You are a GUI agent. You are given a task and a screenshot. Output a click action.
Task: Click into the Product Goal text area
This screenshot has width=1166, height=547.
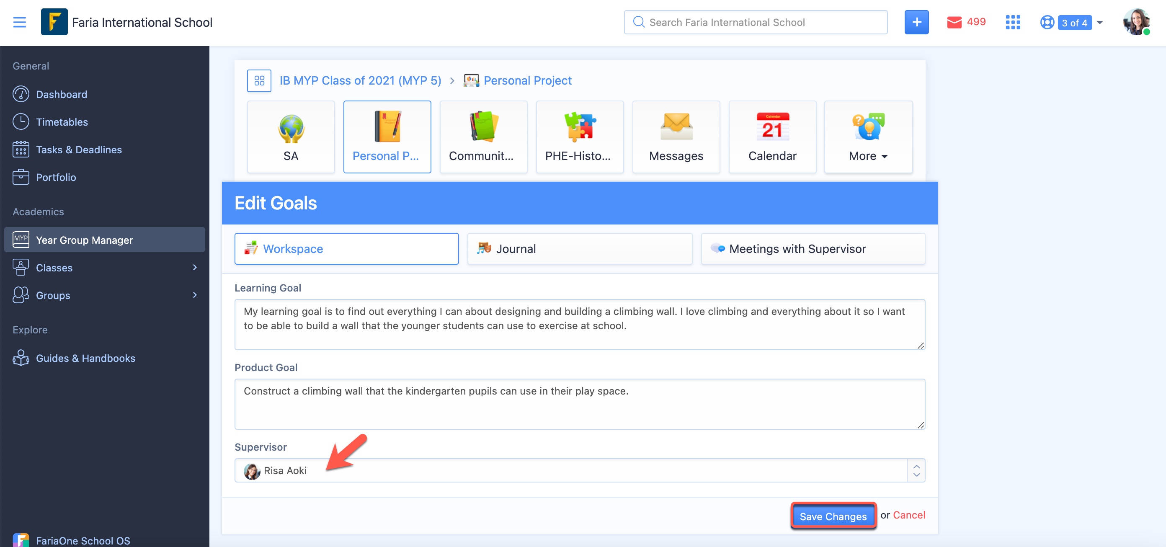[x=579, y=404]
